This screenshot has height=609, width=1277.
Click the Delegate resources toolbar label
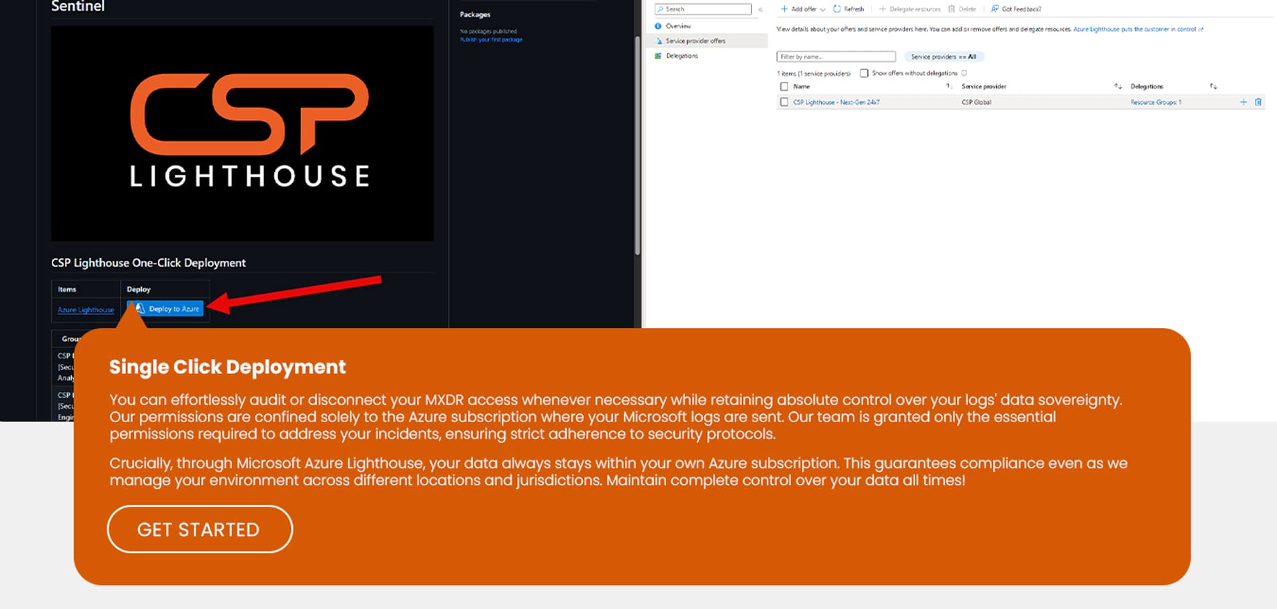915,9
